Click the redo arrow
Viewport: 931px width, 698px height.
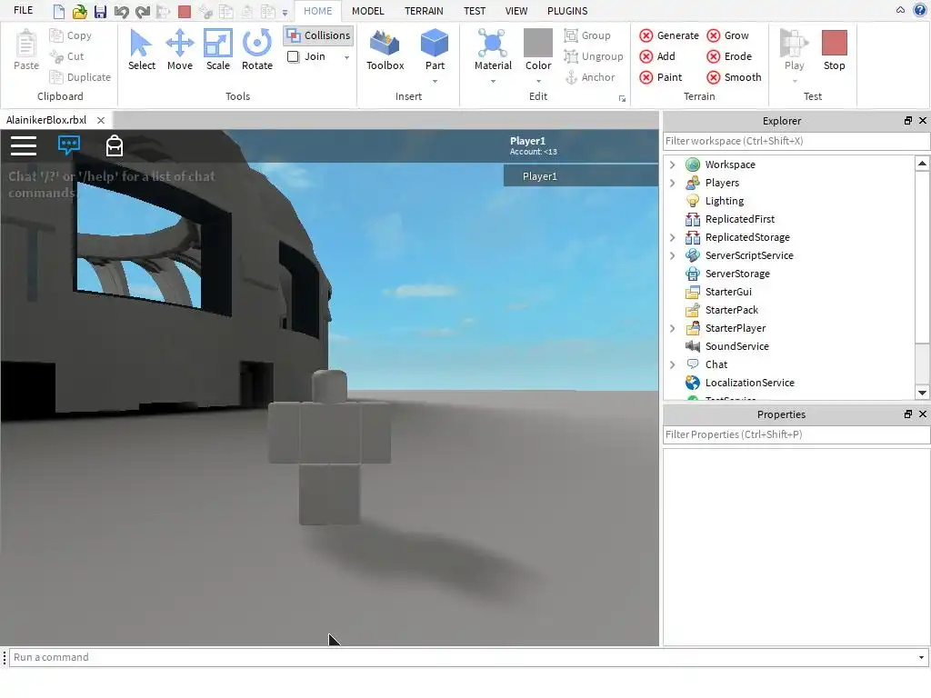coord(143,11)
